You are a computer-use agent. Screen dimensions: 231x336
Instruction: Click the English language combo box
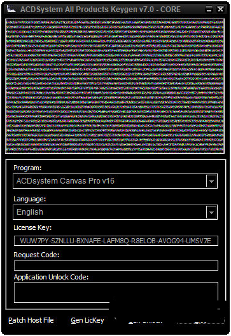pyautogui.click(x=115, y=212)
